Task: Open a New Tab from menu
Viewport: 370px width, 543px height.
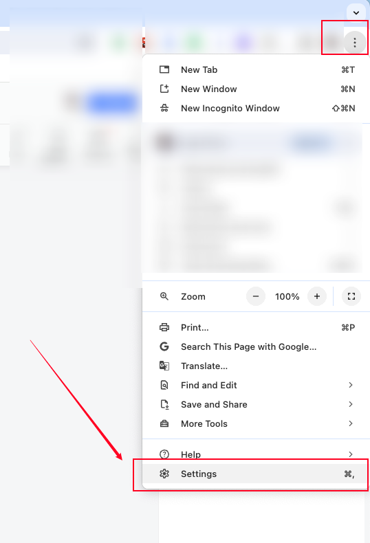Action: (257, 69)
